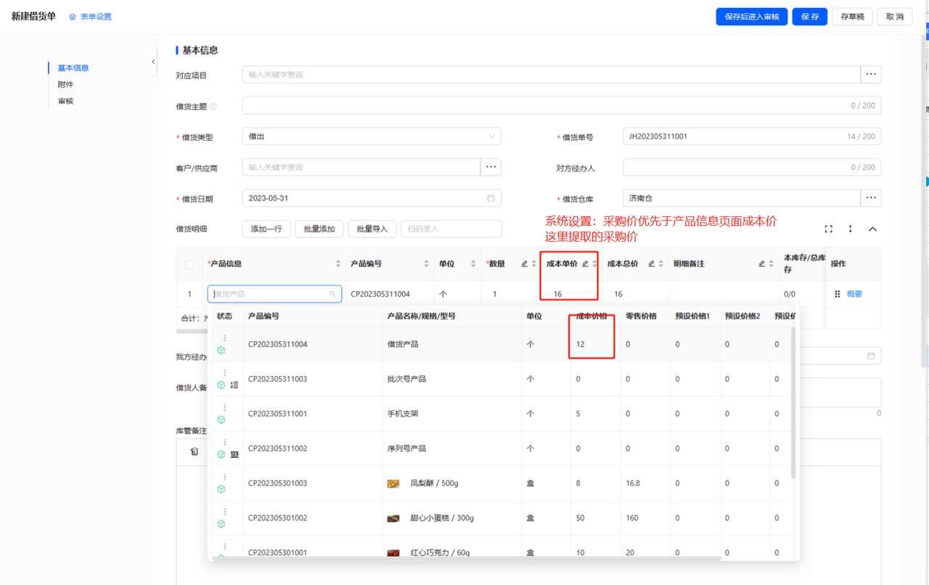This screenshot has height=585, width=929.
Task: Sort by 产品编号 column
Action: tap(426, 264)
